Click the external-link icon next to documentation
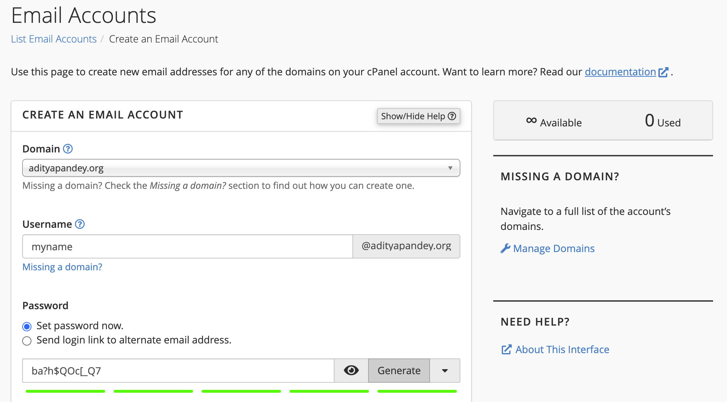Screen dimensions: 727x402 [x=663, y=72]
